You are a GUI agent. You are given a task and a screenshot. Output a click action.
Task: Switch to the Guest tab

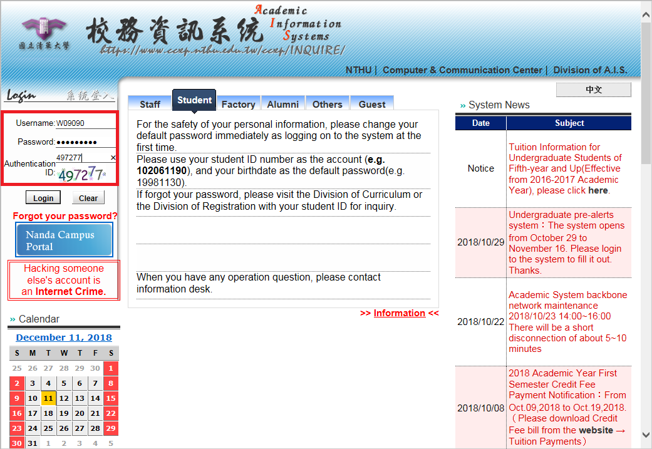[372, 104]
